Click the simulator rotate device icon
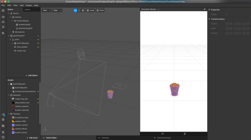The image size is (251, 140). (x=185, y=133)
